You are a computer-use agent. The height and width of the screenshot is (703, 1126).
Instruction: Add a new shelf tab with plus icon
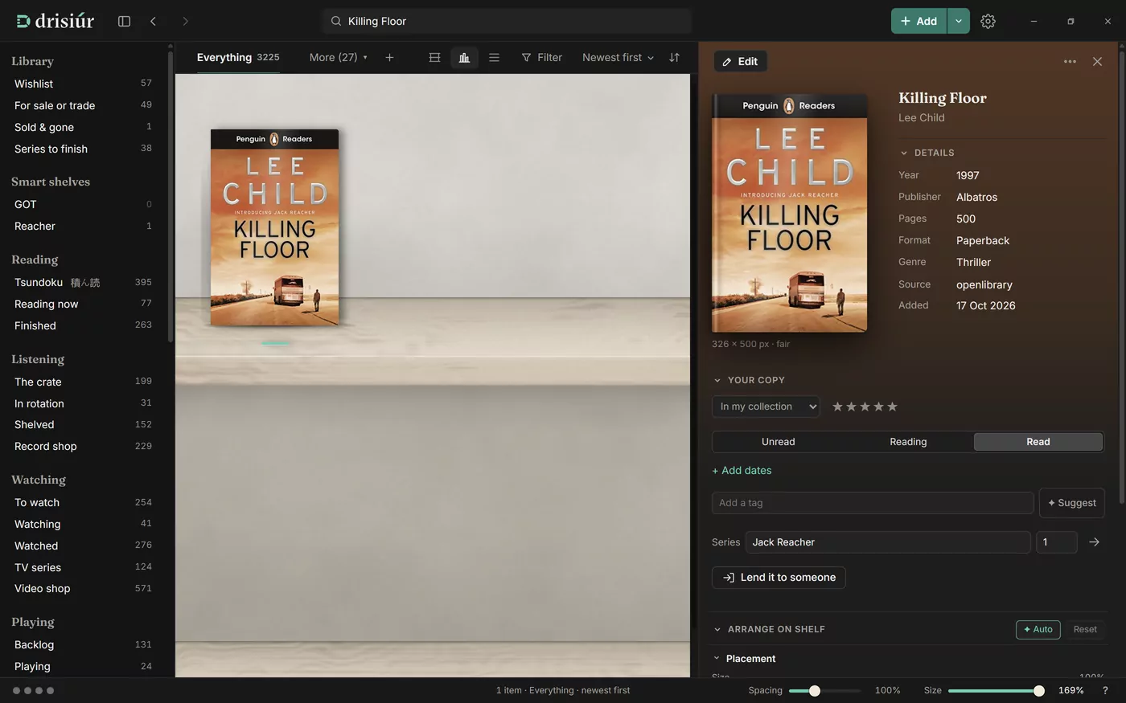(x=389, y=57)
